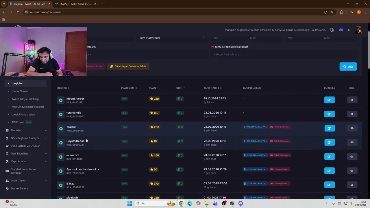Image resolution: width=370 pixels, height=208 pixels.
Task: Edit the MoonSharper viewer entry
Action: pyautogui.click(x=329, y=100)
